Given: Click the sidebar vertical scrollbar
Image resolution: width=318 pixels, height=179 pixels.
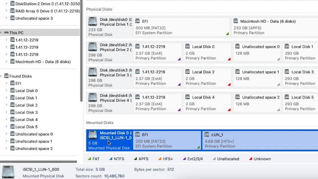Looking at the screenshot, I should 81,51.
